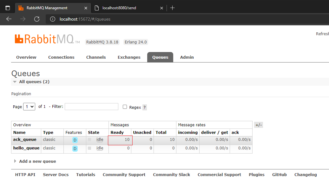Click the RabbitMQ 3.8.18 version label

(x=102, y=42)
